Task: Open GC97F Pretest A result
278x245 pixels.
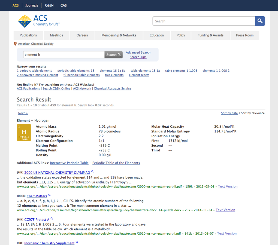Action: point(37,220)
